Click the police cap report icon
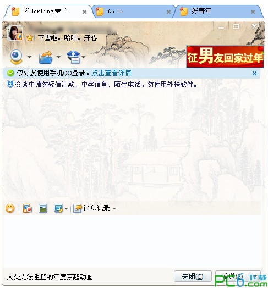 pyautogui.click(x=73, y=57)
